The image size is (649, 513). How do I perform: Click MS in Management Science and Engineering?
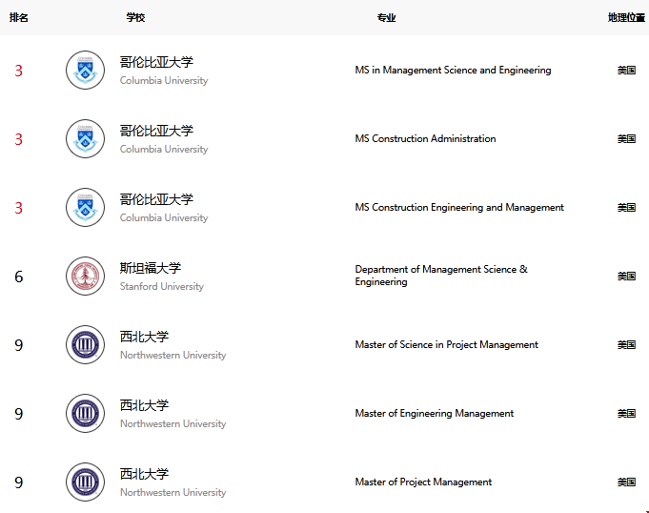point(453,70)
